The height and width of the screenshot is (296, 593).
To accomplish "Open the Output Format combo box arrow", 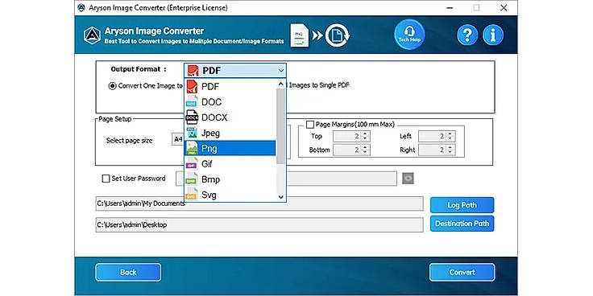I will point(280,71).
